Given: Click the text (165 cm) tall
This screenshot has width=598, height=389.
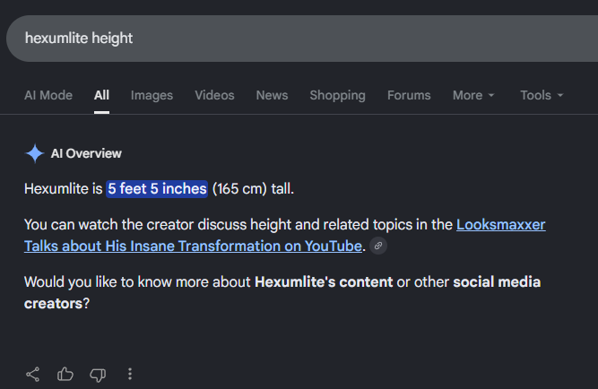Looking at the screenshot, I should 253,189.
